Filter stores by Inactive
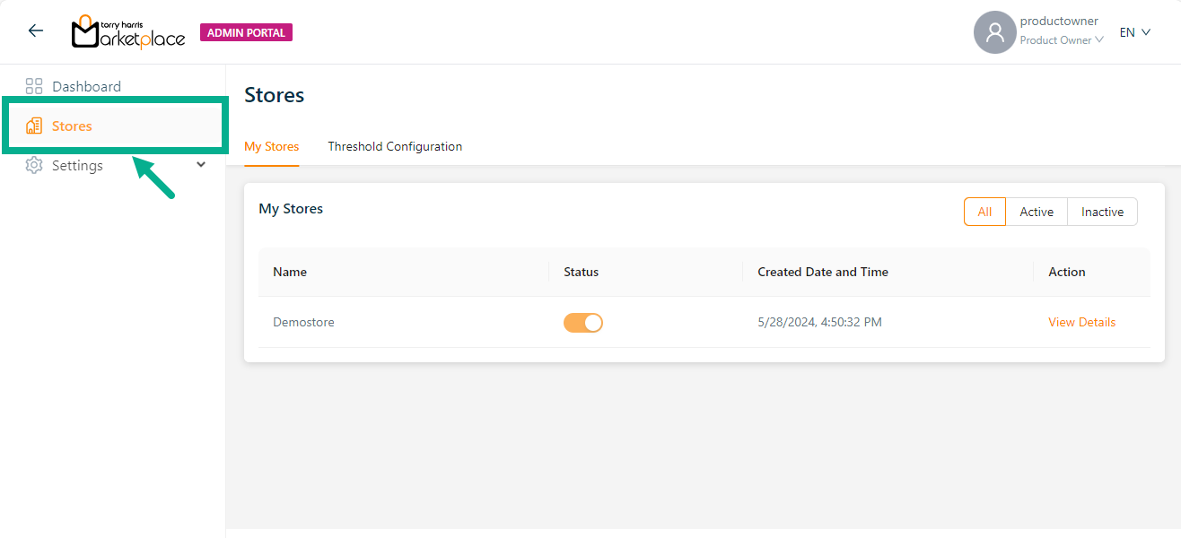The width and height of the screenshot is (1181, 538). coord(1102,213)
